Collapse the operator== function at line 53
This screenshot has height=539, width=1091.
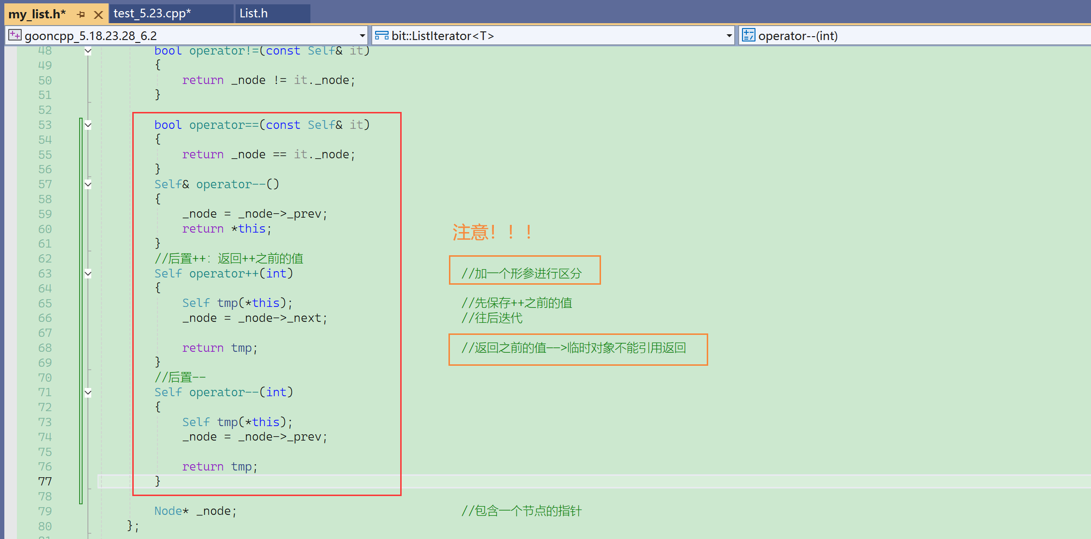pos(88,125)
